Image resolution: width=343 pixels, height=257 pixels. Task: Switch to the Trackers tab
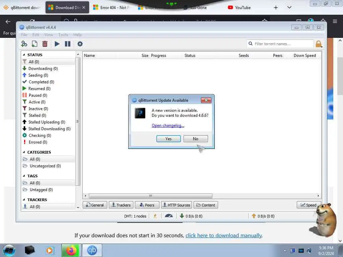point(121,205)
